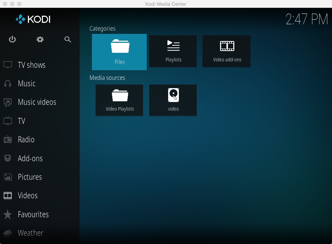Click the power icon in sidebar
332x244 pixels.
click(x=13, y=39)
